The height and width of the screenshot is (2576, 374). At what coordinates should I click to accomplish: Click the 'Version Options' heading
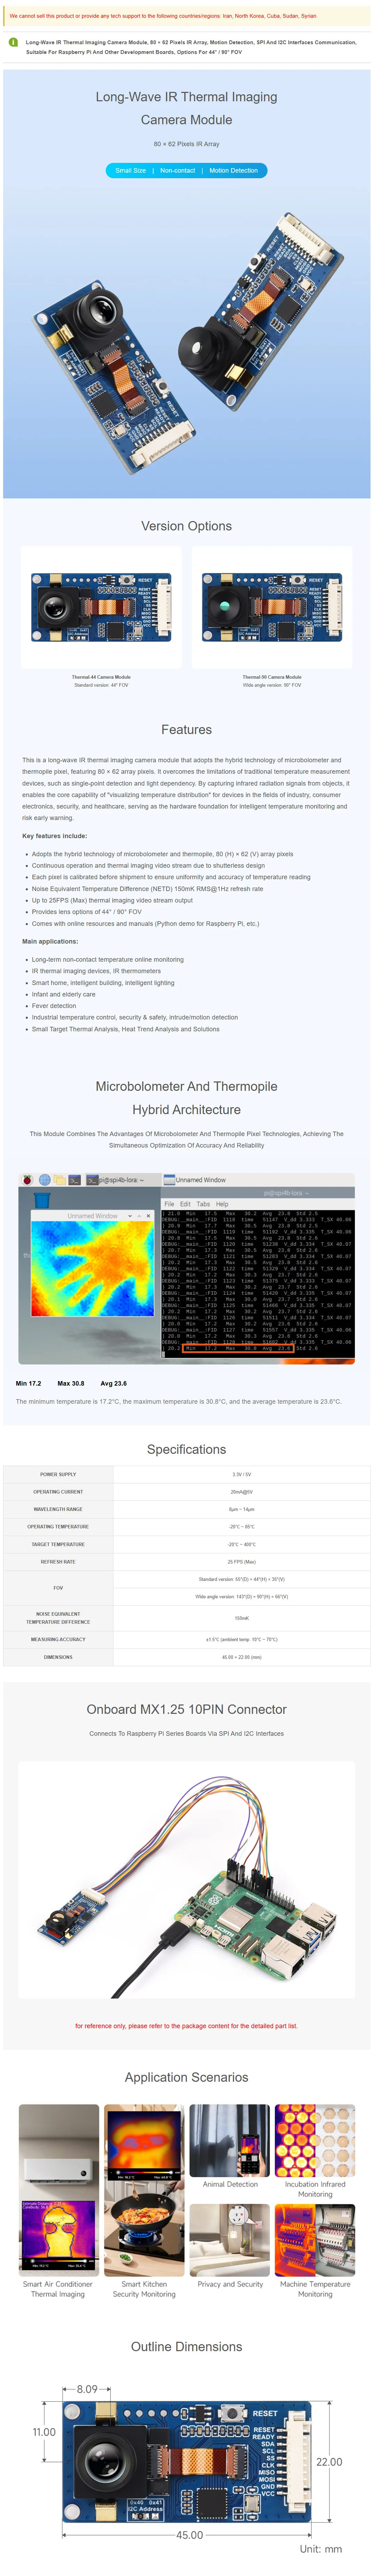click(x=187, y=526)
